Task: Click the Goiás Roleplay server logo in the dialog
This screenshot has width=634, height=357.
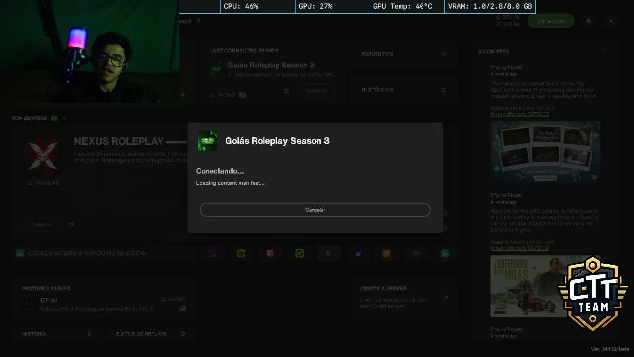Action: [x=208, y=141]
